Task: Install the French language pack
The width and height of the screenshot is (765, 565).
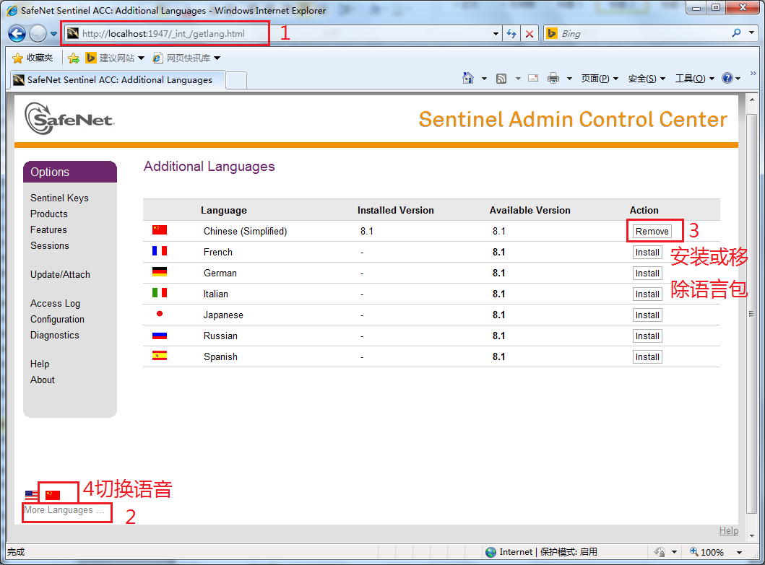Action: pos(647,253)
